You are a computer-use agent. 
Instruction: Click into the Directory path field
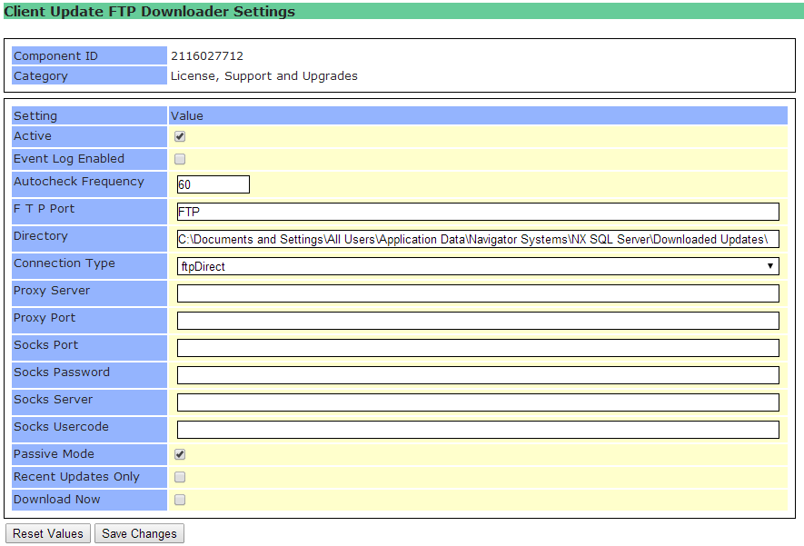pyautogui.click(x=477, y=239)
